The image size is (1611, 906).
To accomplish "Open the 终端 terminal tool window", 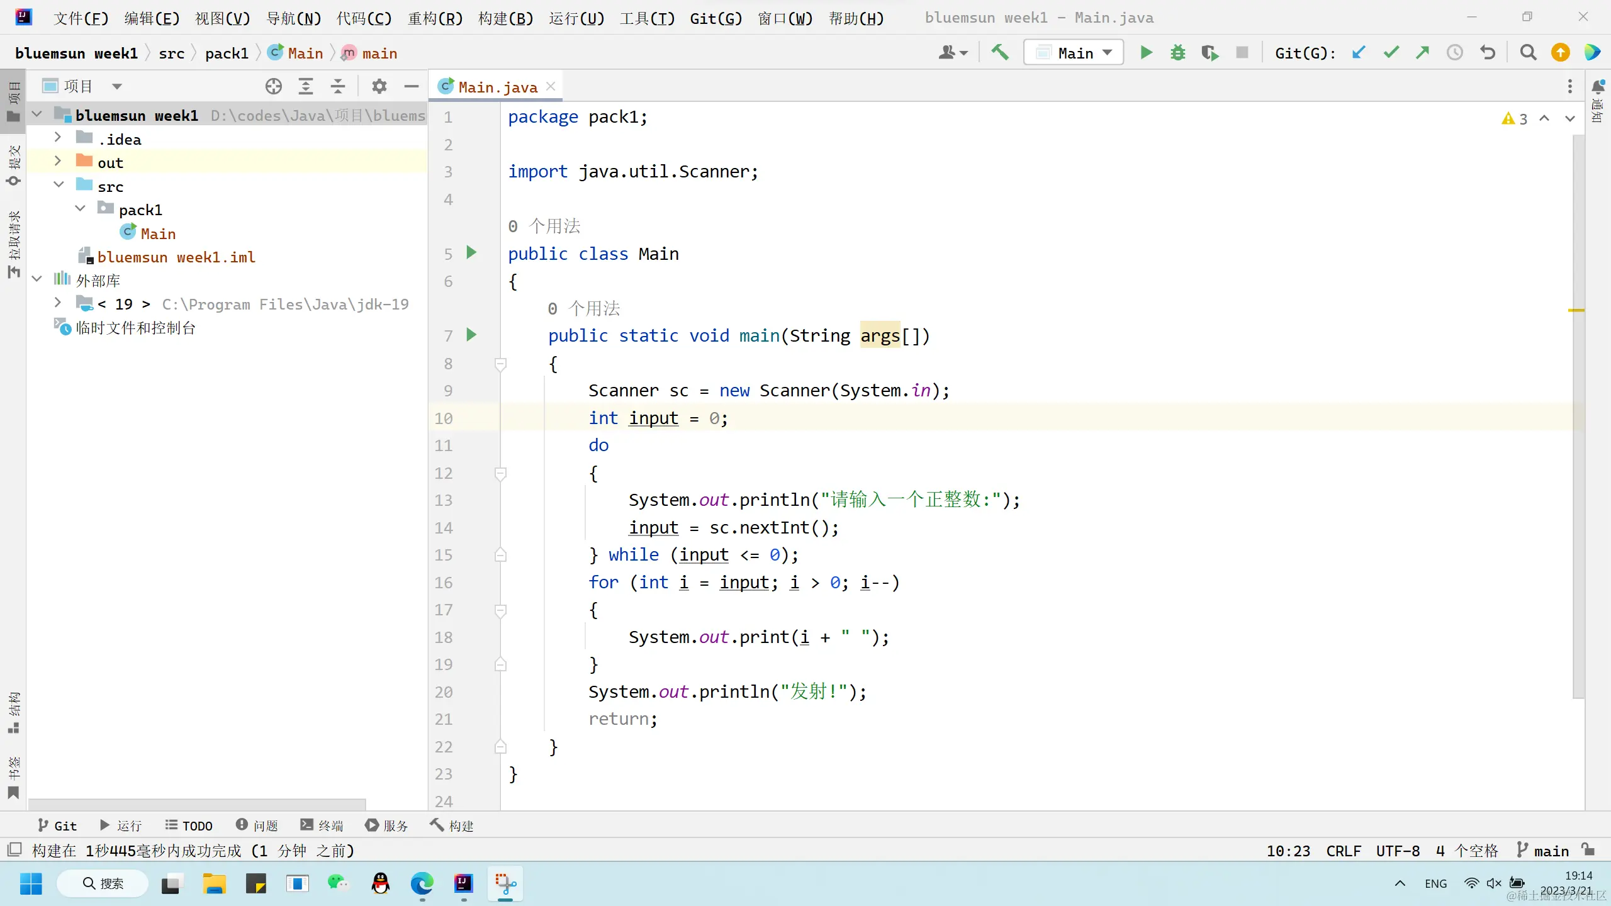I will [x=322, y=825].
